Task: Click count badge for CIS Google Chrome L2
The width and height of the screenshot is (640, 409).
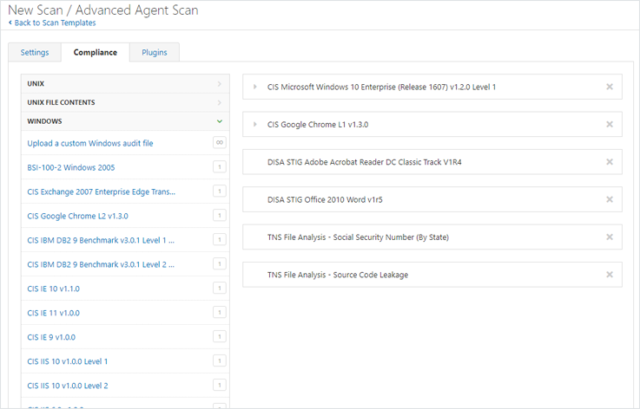Action: click(x=220, y=215)
